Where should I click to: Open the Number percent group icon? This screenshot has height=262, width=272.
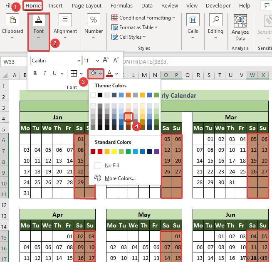(94, 20)
